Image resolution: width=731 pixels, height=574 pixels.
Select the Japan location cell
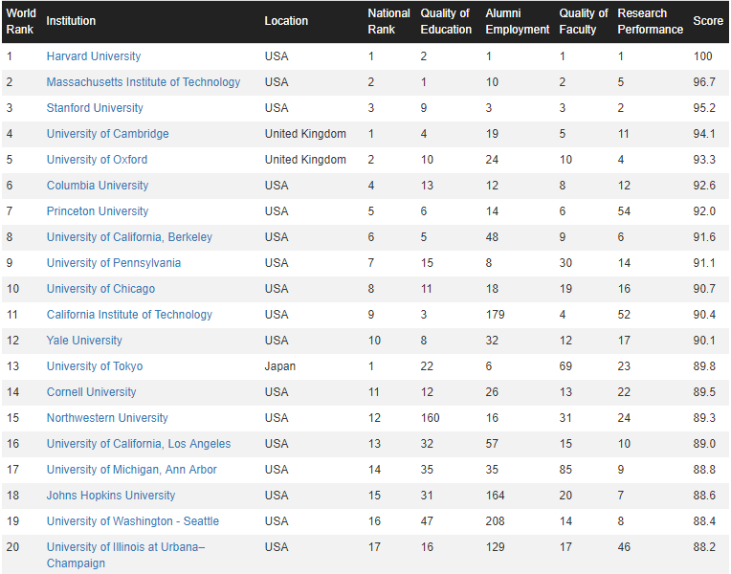[280, 366]
